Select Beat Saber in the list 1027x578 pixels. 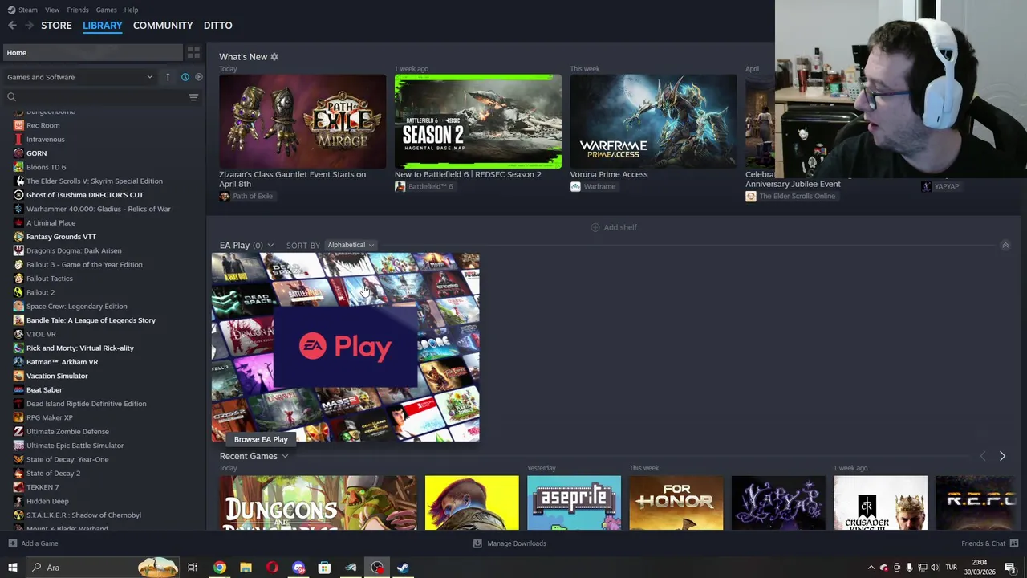tap(44, 390)
